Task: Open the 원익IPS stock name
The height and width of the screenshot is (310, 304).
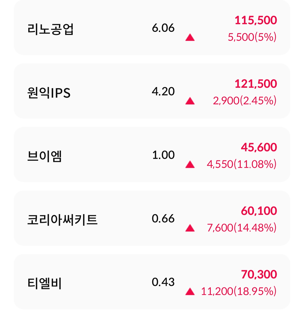Action: coord(49,93)
